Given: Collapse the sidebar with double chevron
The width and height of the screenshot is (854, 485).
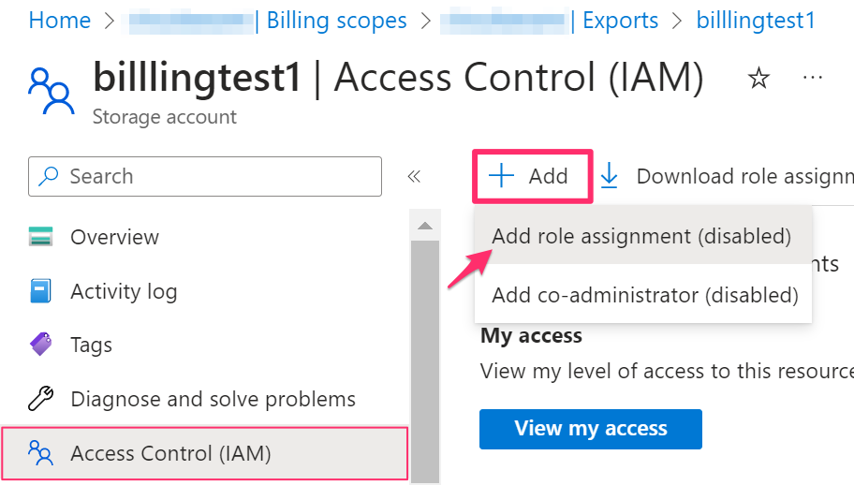Looking at the screenshot, I should (414, 176).
